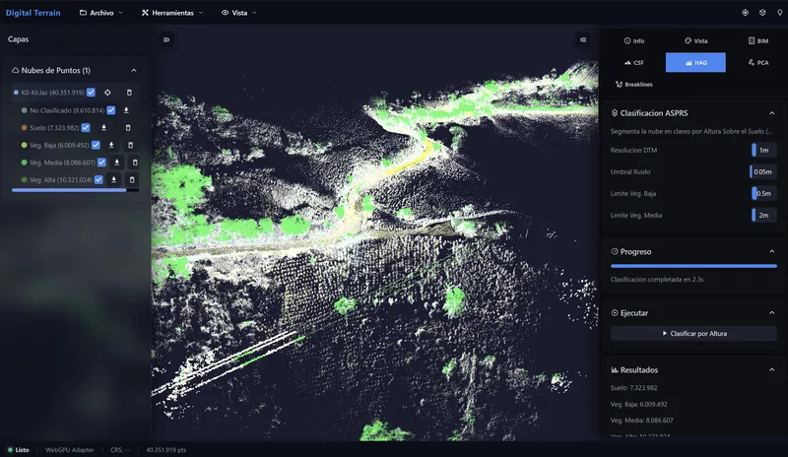Download the Veg. Baja layer
This screenshot has width=788, height=457.
tap(111, 145)
